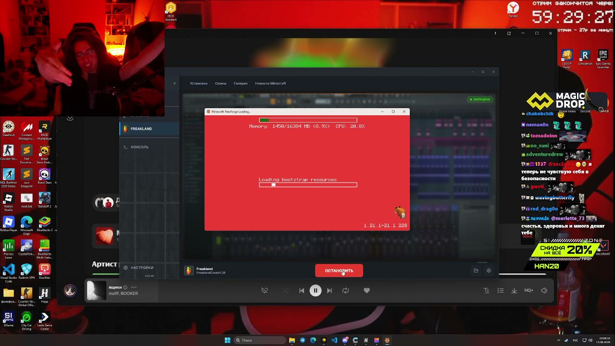
Task: Toggle the HQ+ audio quality button
Action: [529, 290]
